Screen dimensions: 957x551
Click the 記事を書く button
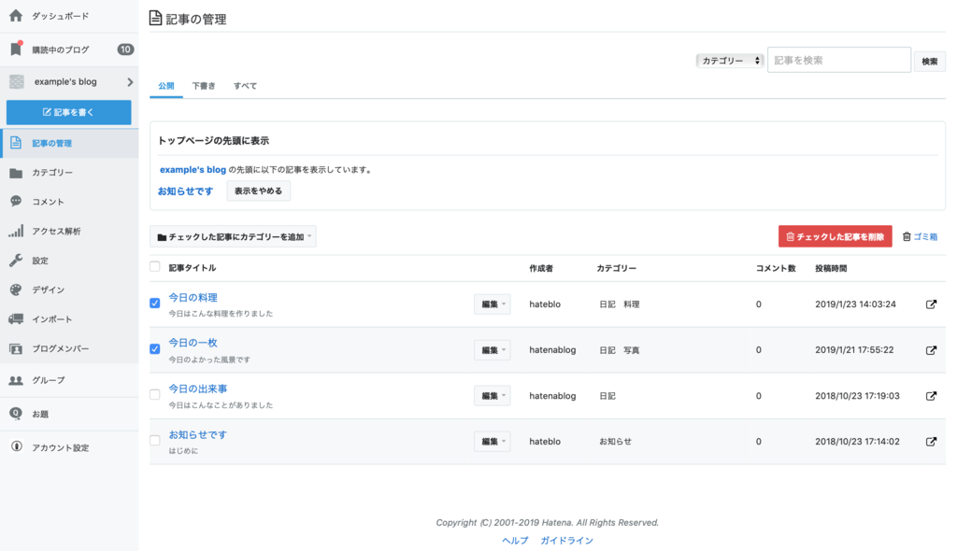coord(69,112)
